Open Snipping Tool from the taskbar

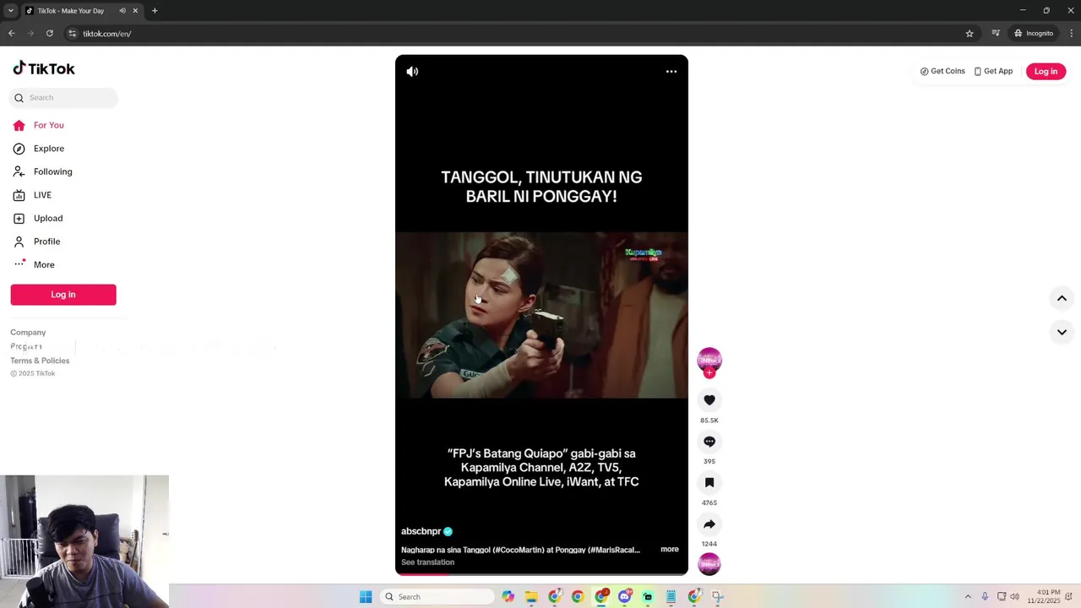click(x=717, y=597)
